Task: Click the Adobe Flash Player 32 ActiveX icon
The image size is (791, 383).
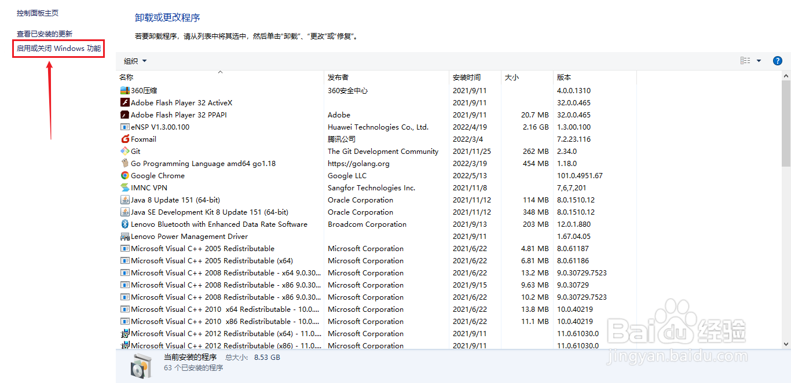Action: [x=124, y=102]
